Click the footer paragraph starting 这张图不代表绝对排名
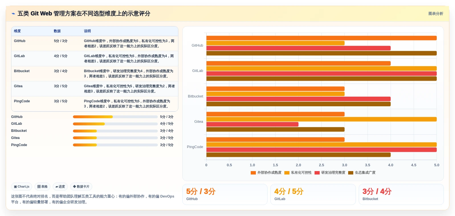 click(x=93, y=199)
